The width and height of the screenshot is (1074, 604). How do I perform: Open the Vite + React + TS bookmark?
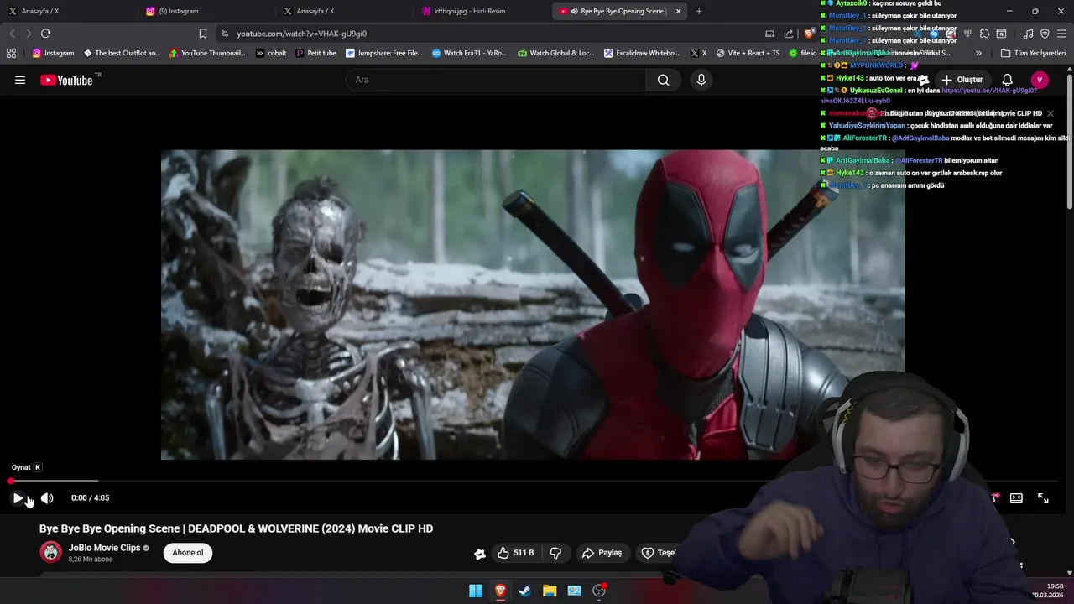[x=748, y=53]
